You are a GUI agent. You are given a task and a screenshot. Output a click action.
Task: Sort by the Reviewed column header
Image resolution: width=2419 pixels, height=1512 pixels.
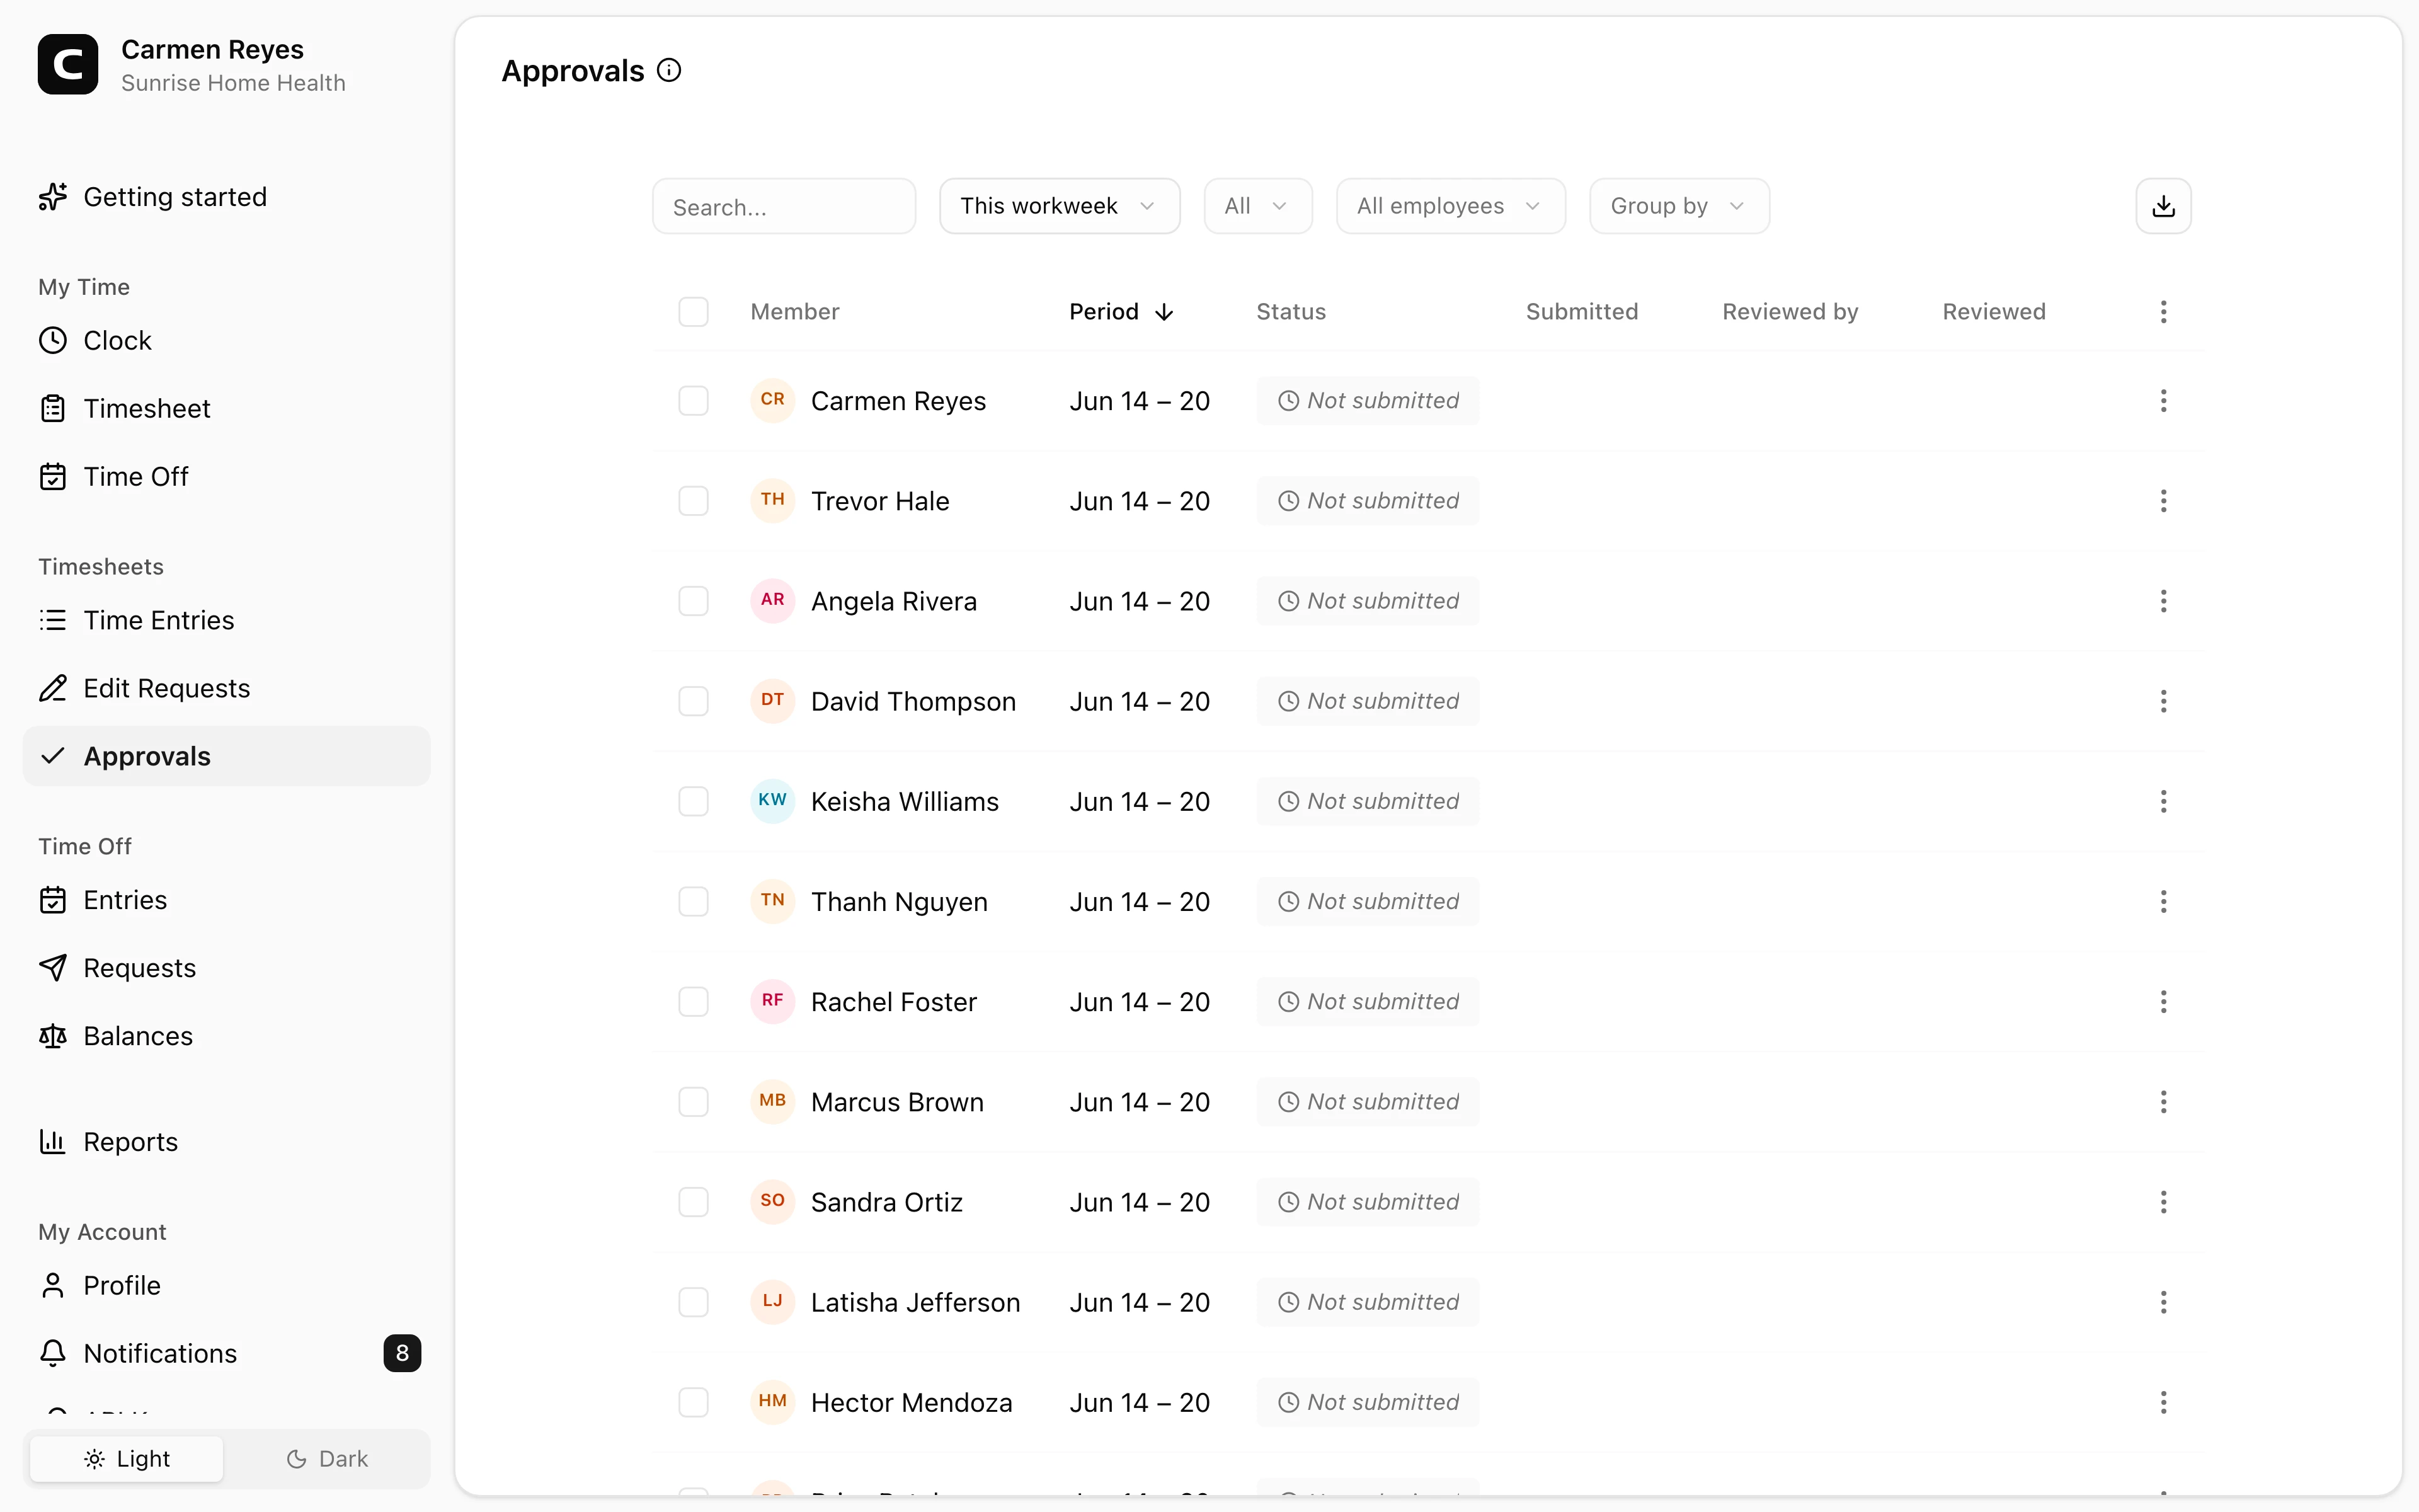tap(1993, 312)
